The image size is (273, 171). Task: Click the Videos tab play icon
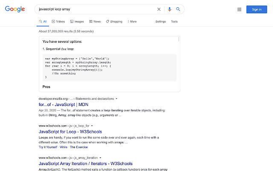[x=53, y=21]
